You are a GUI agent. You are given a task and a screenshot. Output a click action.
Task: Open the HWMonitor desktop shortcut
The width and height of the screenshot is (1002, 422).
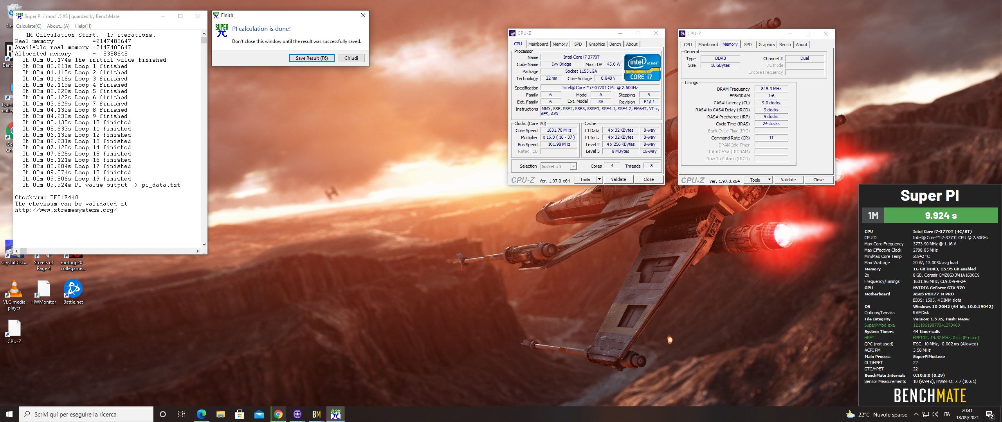(43, 292)
